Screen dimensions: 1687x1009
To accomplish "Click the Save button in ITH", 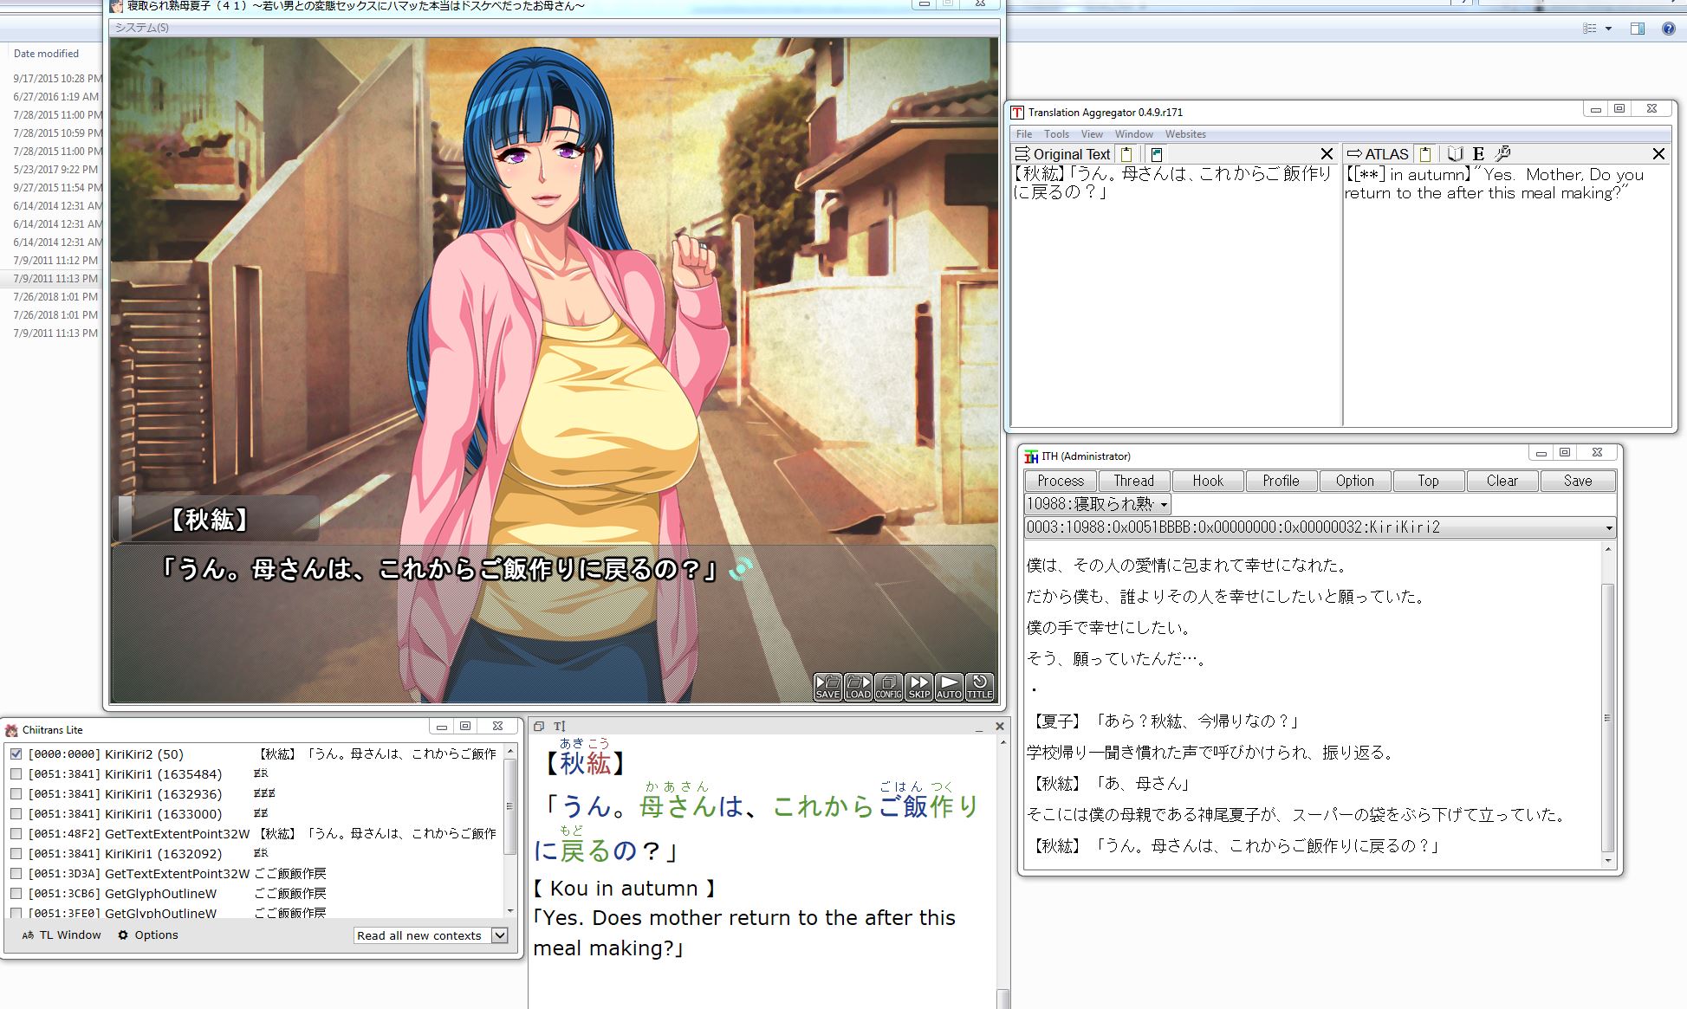I will point(1578,481).
